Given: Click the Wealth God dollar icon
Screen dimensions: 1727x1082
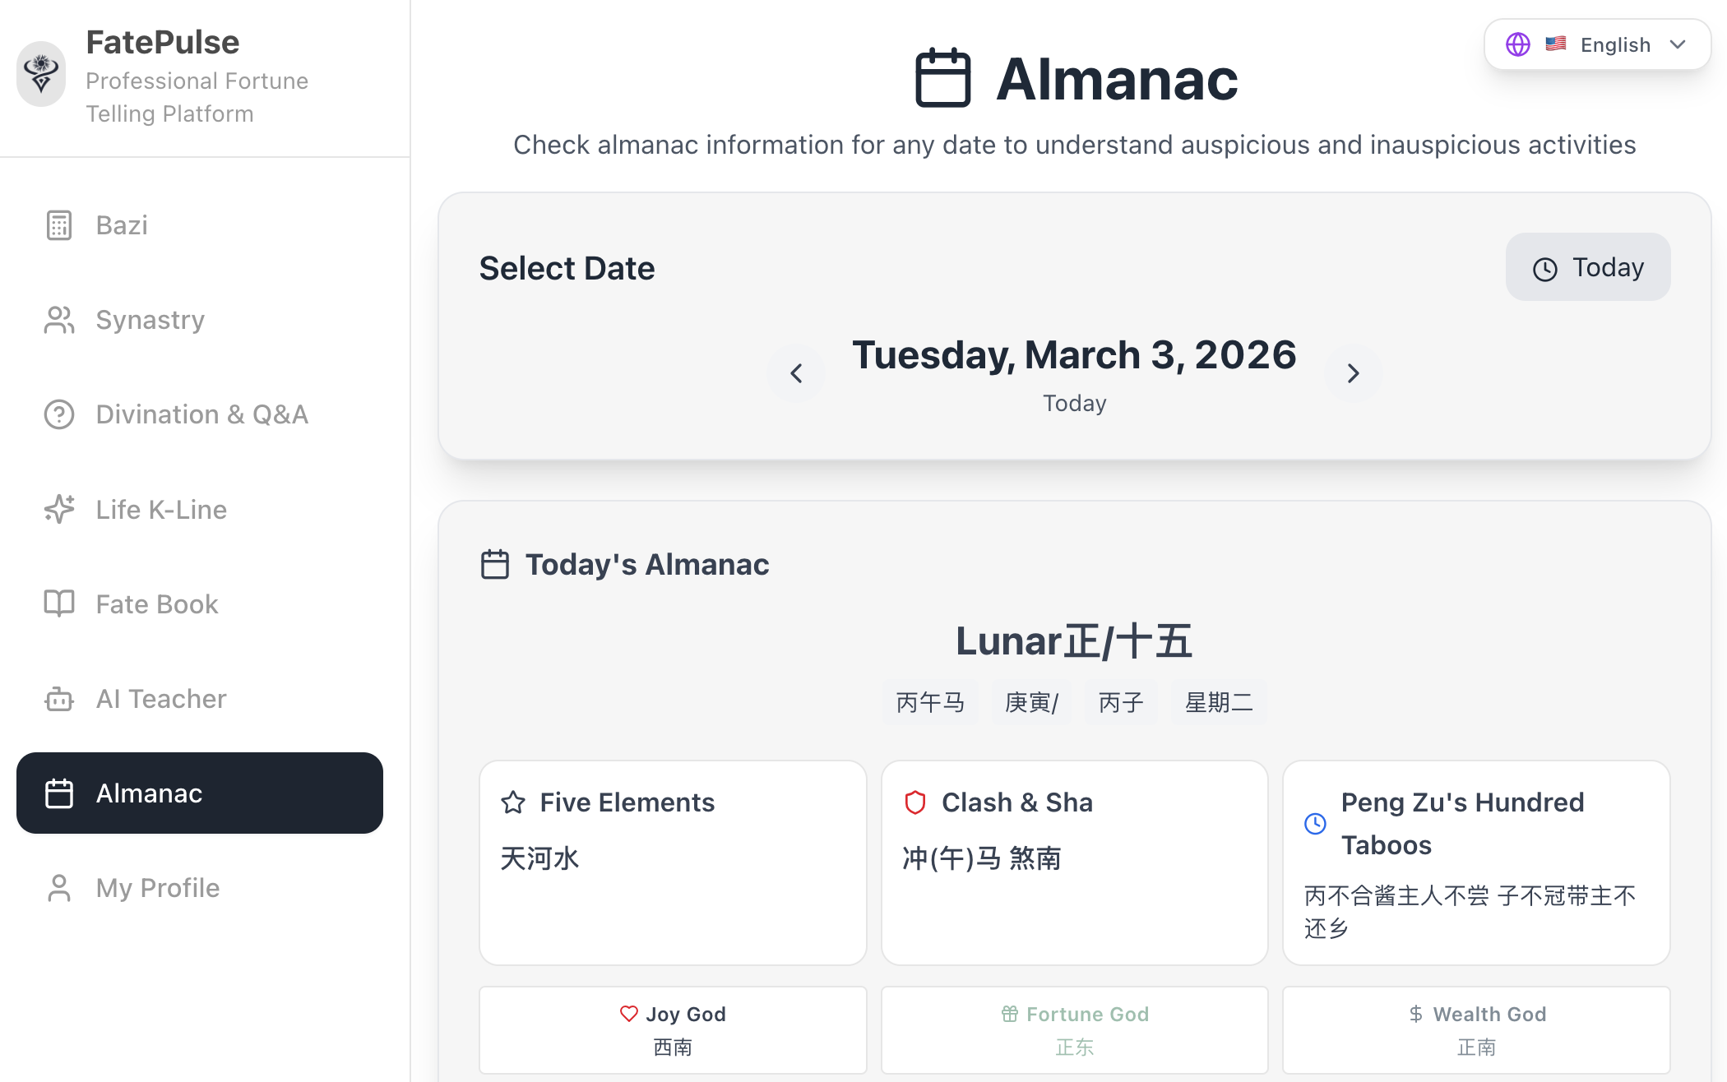Looking at the screenshot, I should 1416,1015.
